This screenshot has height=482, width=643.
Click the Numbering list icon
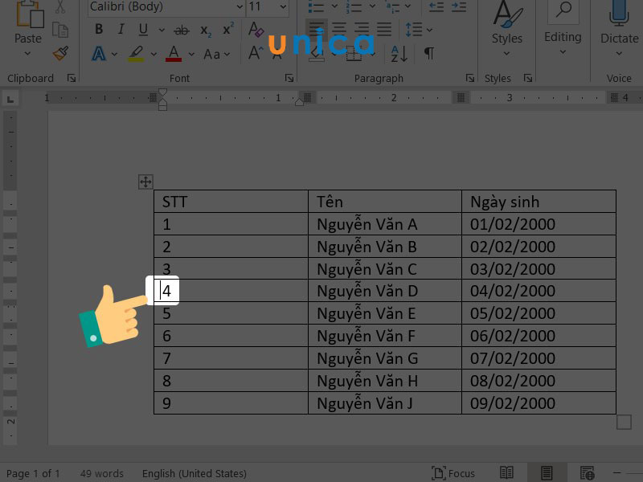(354, 6)
